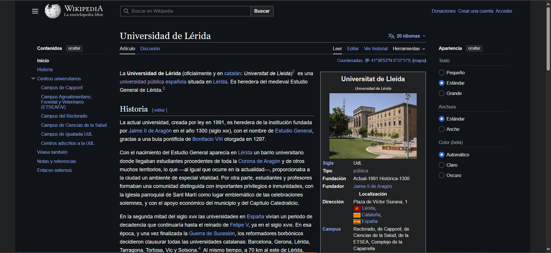Click the language translation icon
The width and height of the screenshot is (551, 253).
(391, 36)
